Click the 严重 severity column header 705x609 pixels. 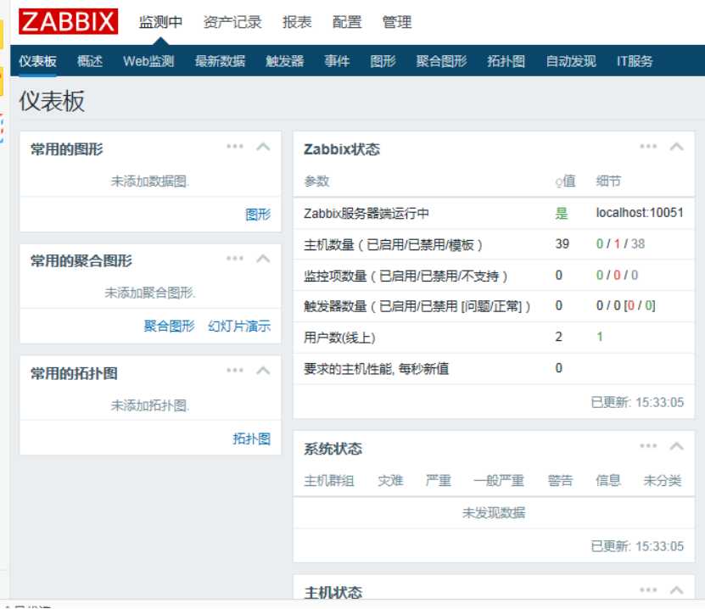[439, 480]
